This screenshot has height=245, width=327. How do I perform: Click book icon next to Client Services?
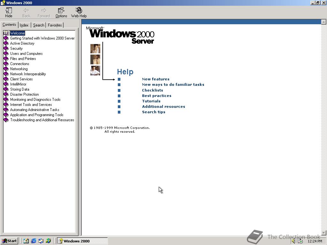click(x=6, y=79)
